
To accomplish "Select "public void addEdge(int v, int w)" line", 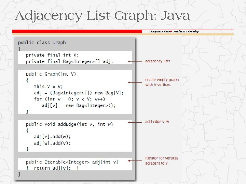I will [x=69, y=124].
